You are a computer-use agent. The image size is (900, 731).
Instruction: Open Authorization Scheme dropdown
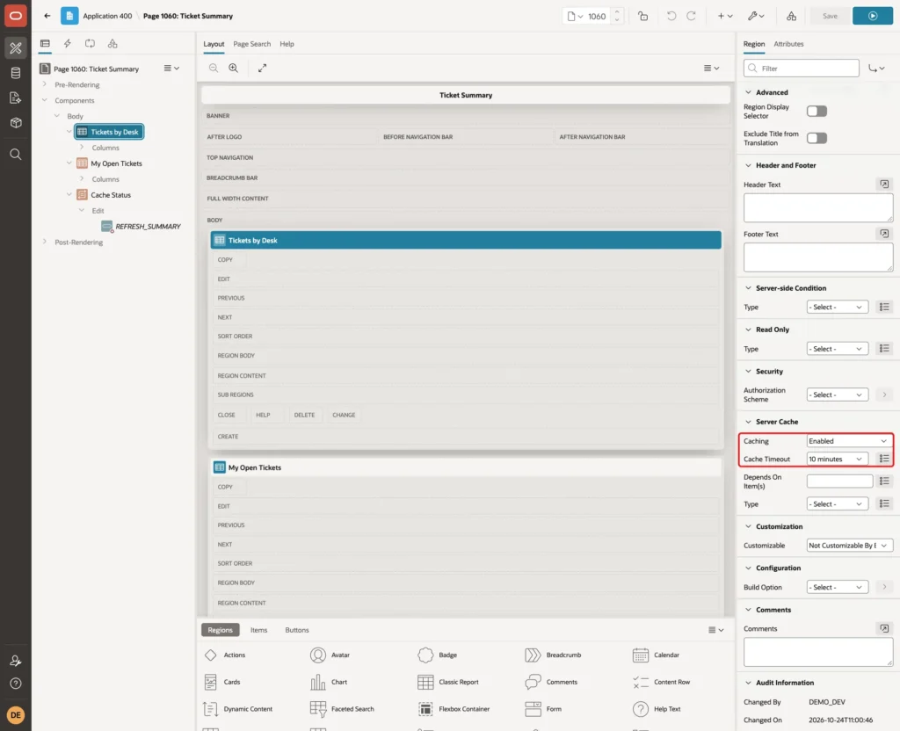837,394
